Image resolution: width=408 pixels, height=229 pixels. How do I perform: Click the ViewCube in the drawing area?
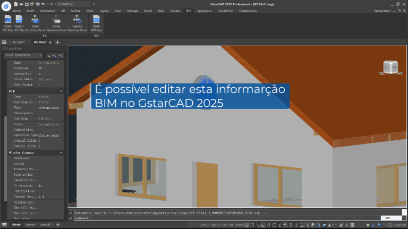coord(390,67)
